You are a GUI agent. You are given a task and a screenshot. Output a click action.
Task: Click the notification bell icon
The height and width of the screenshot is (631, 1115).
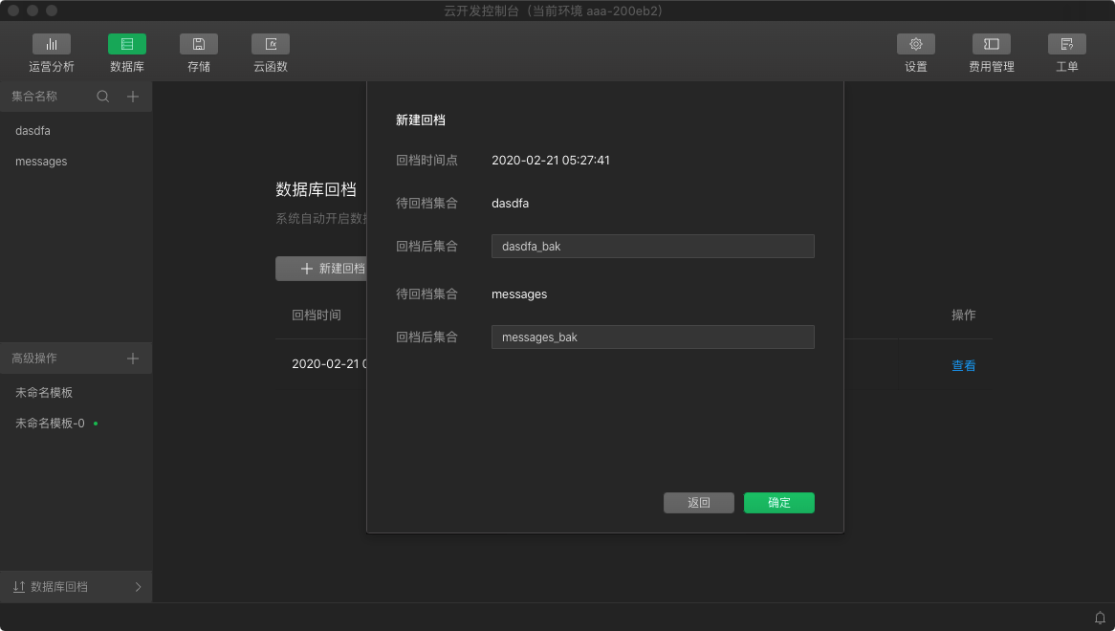(1099, 617)
